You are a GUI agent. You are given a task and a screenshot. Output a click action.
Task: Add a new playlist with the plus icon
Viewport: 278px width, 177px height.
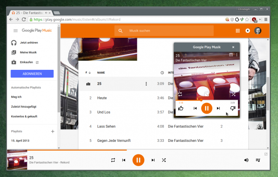(x=53, y=131)
